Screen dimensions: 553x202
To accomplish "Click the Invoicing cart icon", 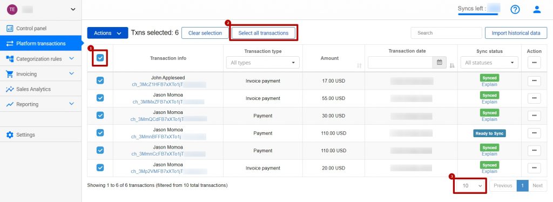I will (x=10, y=74).
